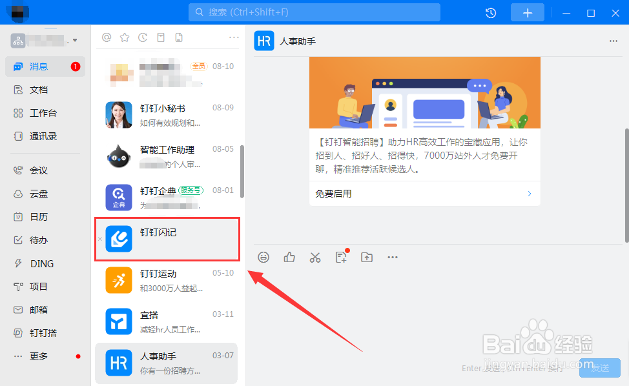Upload a file using the upload icon
The image size is (629, 386).
[x=367, y=258]
